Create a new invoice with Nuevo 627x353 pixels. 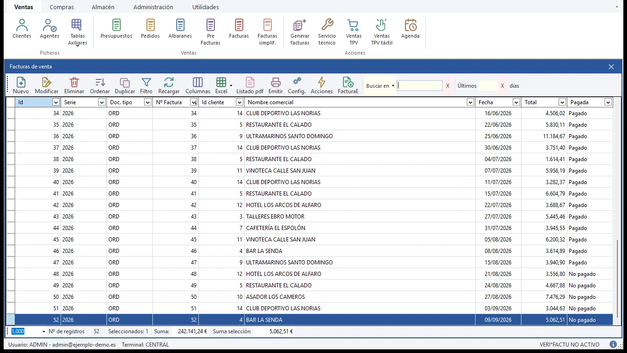21,85
